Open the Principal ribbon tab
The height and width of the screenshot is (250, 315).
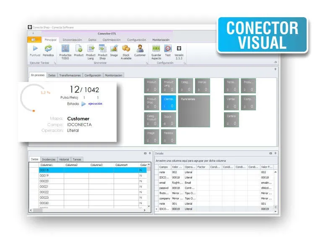coord(50,40)
